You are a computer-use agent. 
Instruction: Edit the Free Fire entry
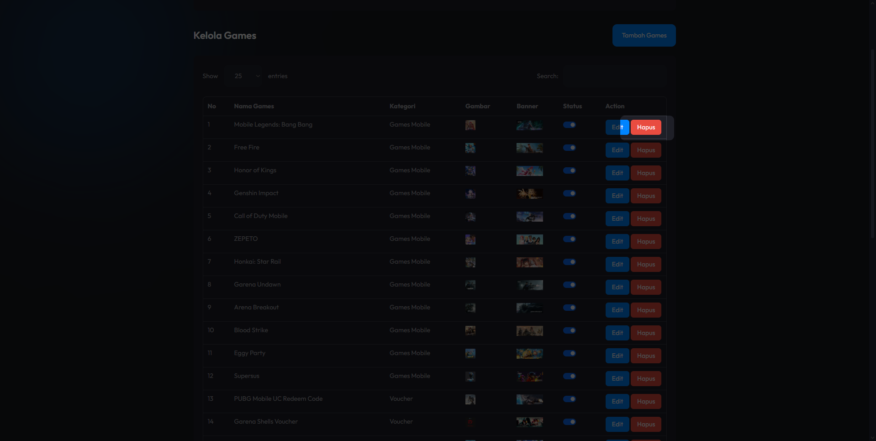[x=617, y=150]
